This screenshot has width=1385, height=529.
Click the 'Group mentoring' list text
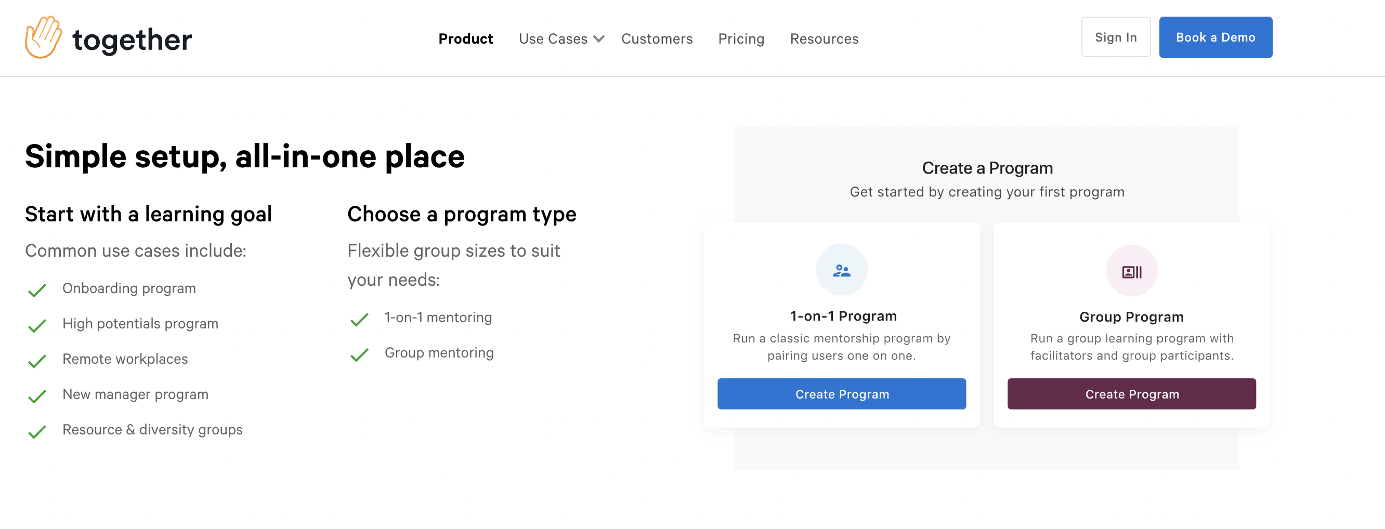click(439, 353)
